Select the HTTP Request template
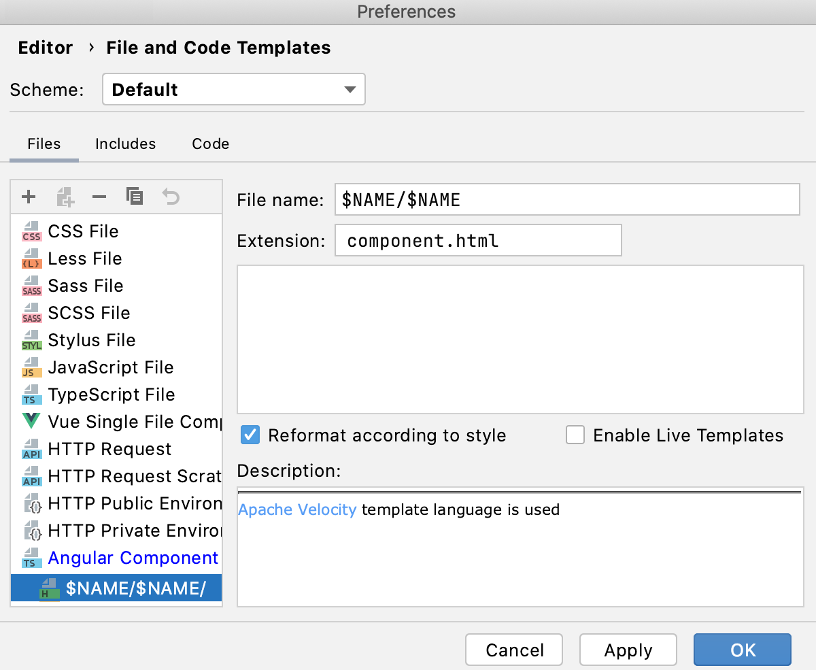 (x=116, y=449)
